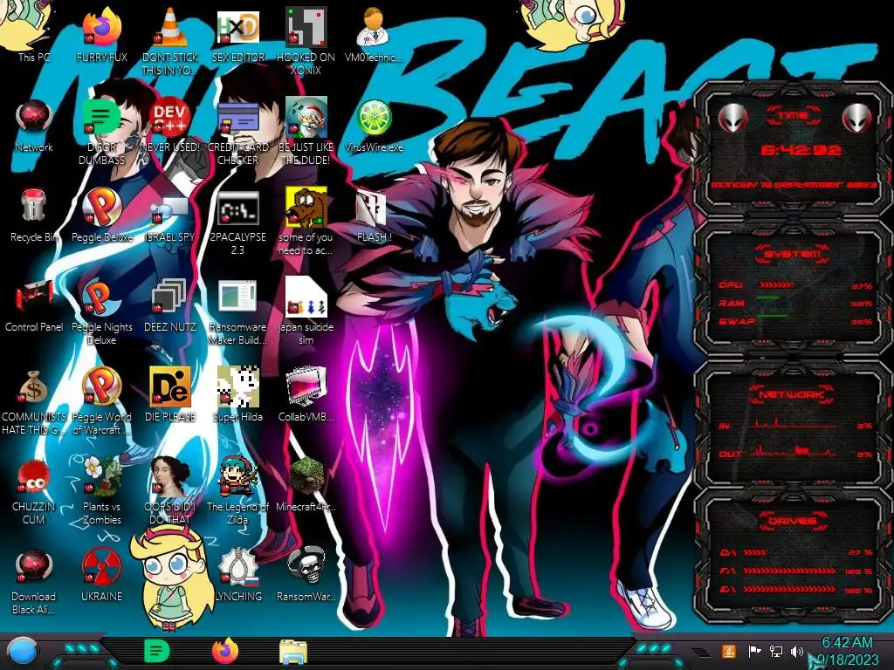Select the CollabVMB... monitor icon

coord(306,386)
